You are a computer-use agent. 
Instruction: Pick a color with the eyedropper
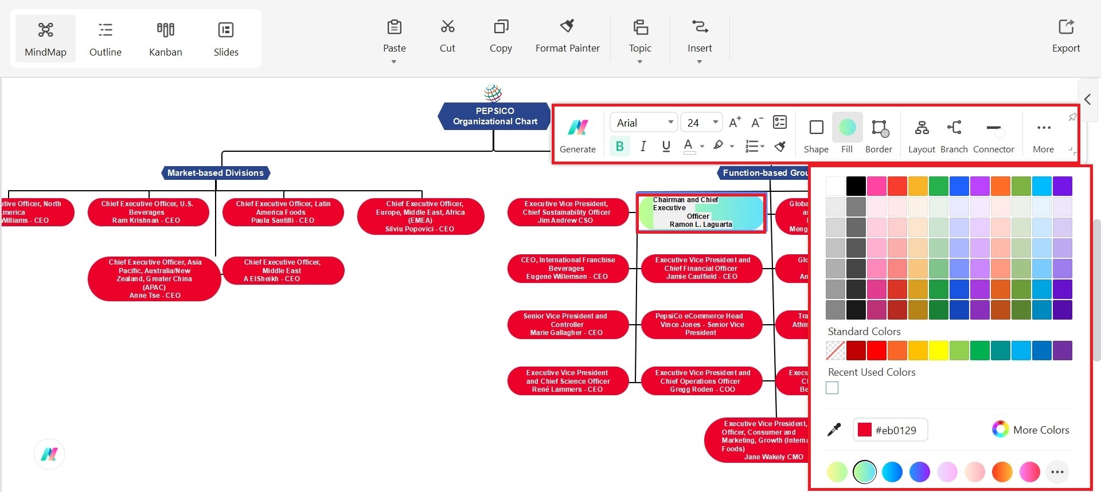tap(834, 430)
